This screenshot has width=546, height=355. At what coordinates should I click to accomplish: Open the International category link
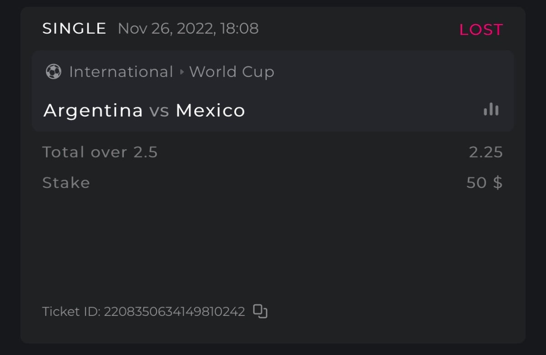(x=121, y=72)
